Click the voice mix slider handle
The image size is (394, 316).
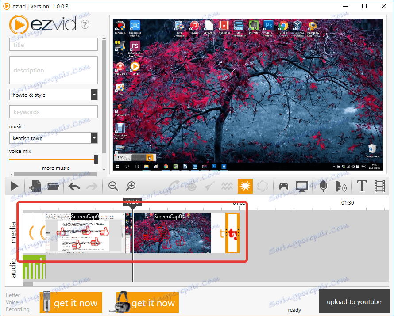96,159
